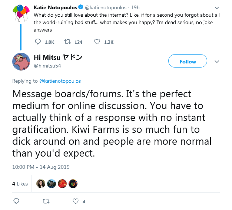Open the @katienotopoulos replying-to link
The image size is (232, 210).
(x=60, y=81)
